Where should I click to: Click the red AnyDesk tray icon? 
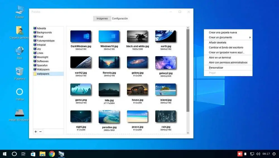coord(240,154)
